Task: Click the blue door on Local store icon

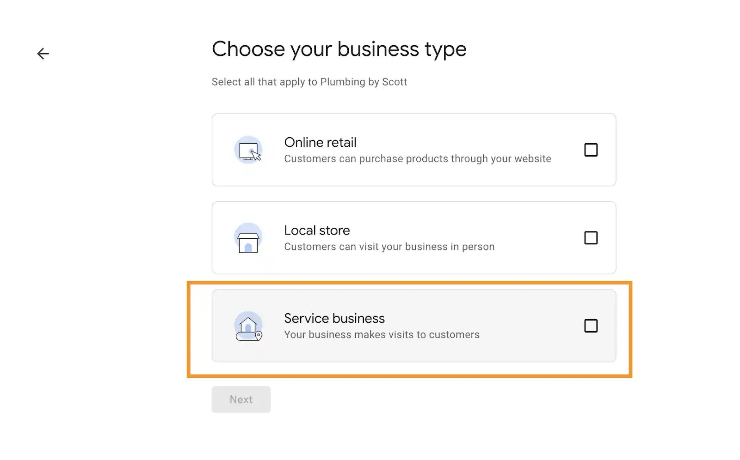Action: coord(248,248)
